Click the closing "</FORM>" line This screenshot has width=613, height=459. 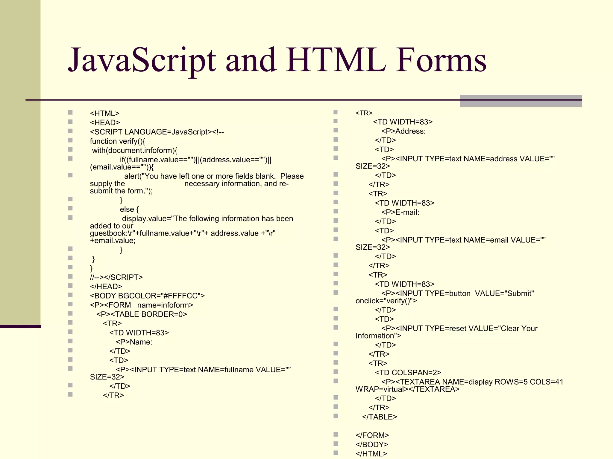[x=372, y=435]
